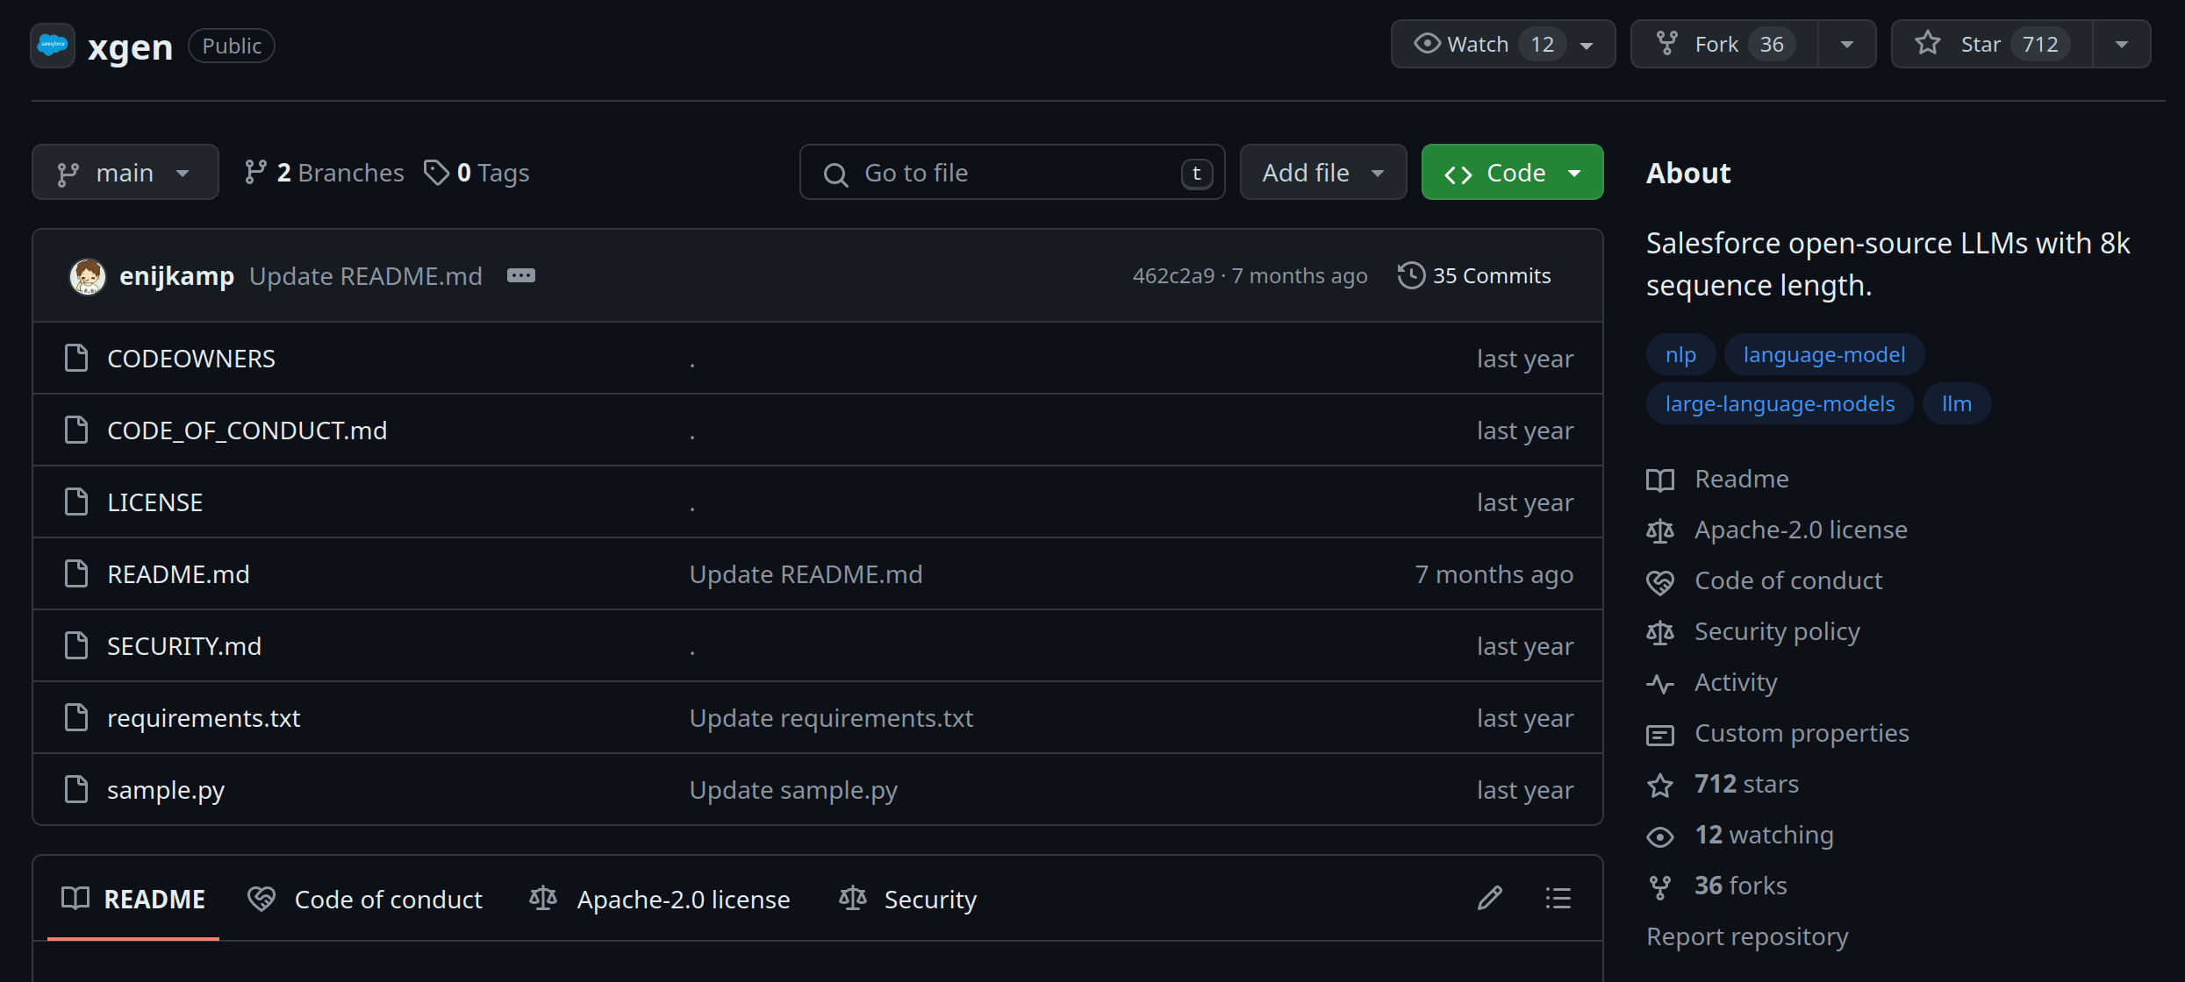The image size is (2185, 982).
Task: Open the fork options dropdown arrow
Action: (1847, 45)
